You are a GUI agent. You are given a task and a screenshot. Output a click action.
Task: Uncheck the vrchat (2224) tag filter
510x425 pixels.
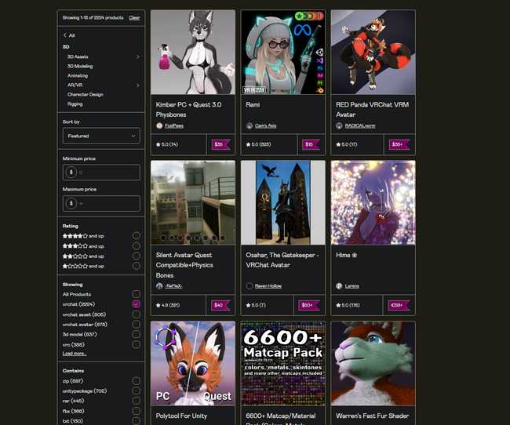[x=137, y=304]
